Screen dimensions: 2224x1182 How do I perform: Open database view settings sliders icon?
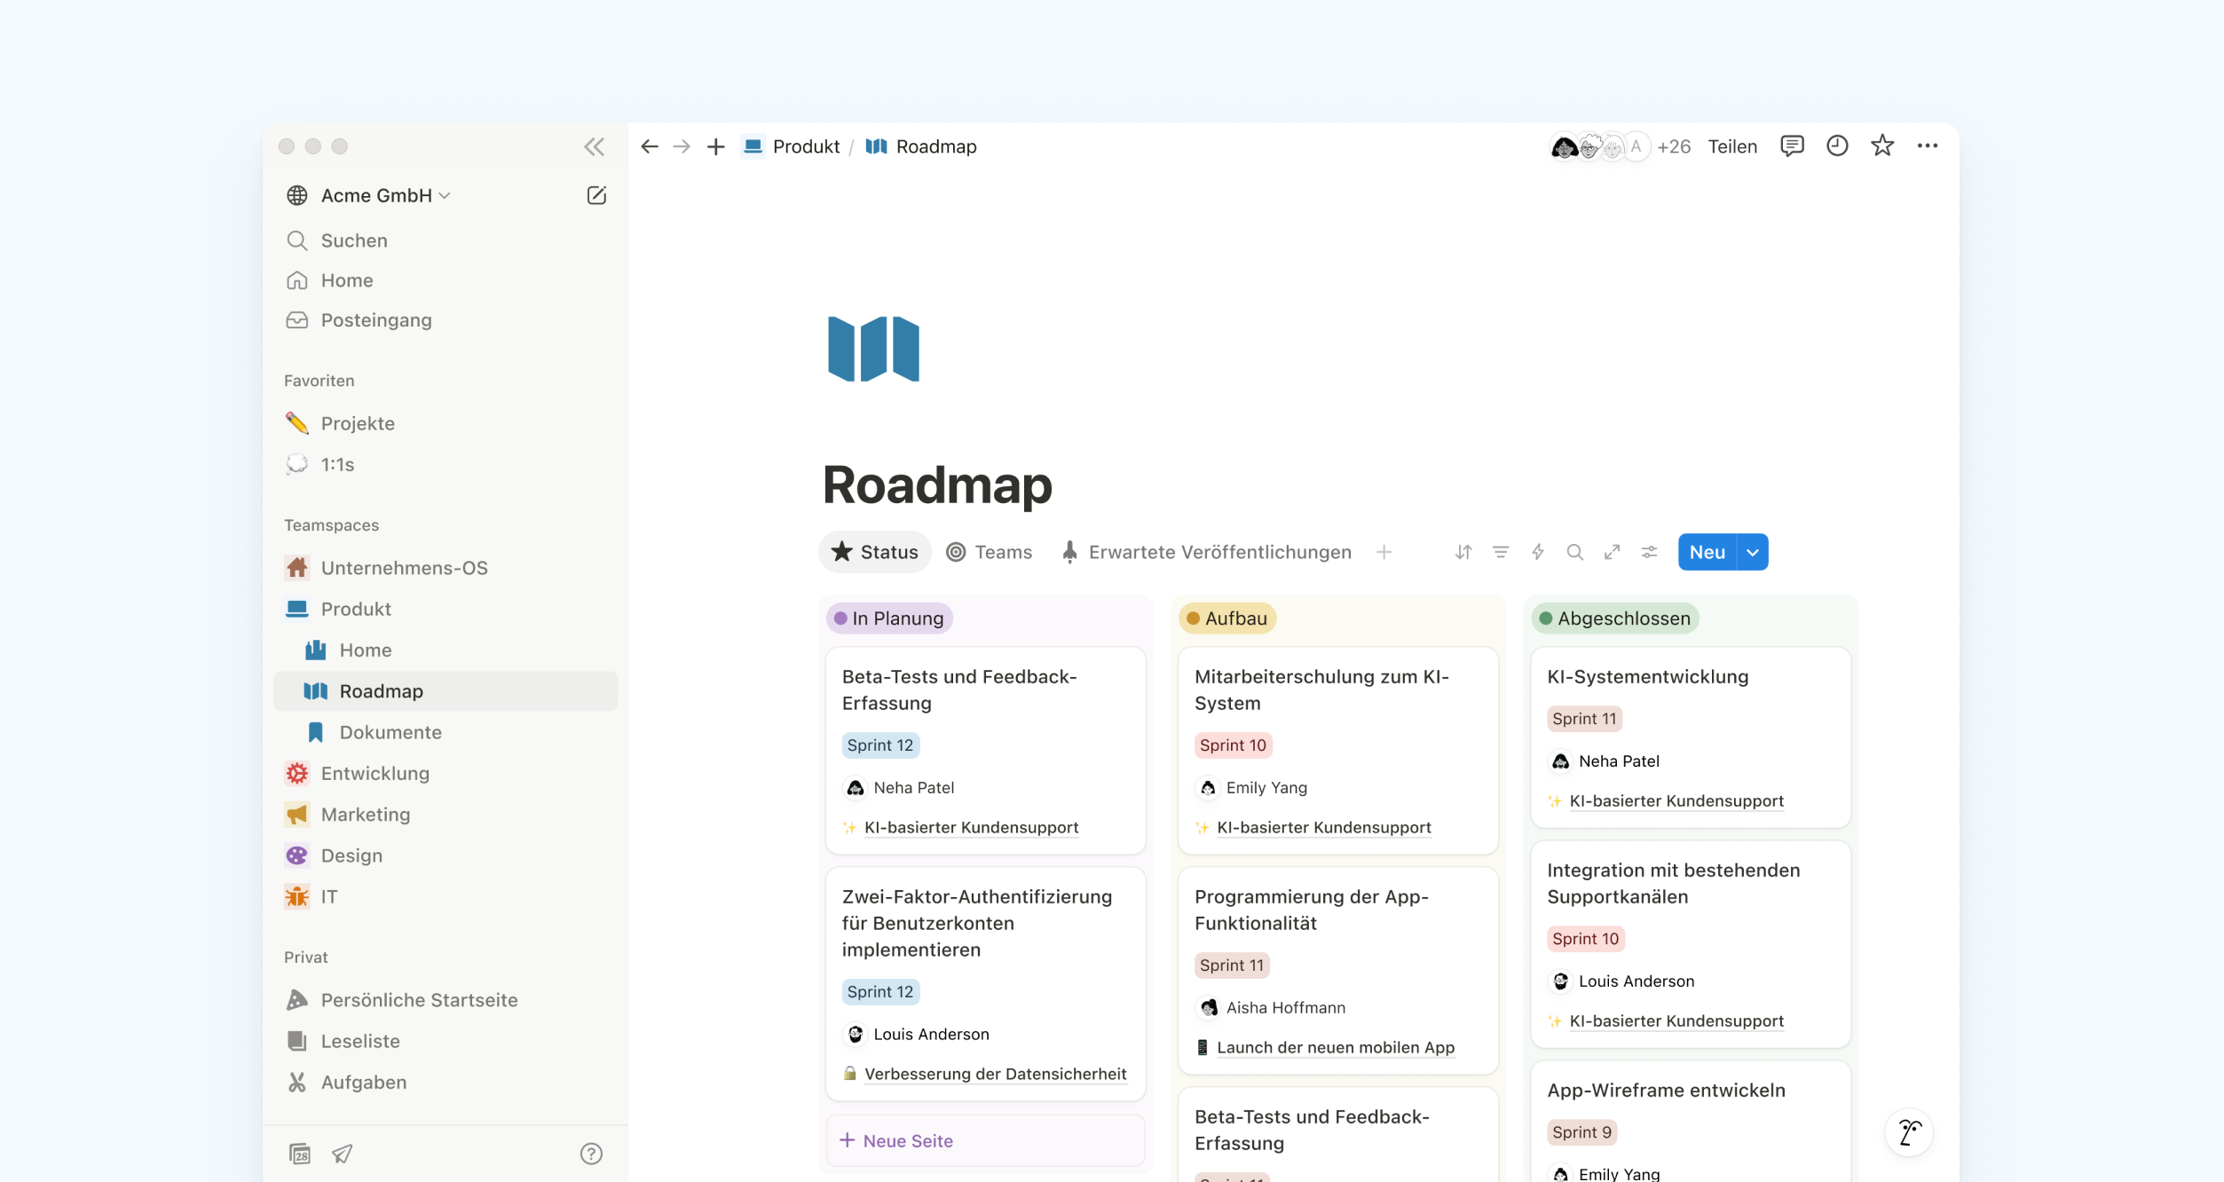tap(1649, 552)
